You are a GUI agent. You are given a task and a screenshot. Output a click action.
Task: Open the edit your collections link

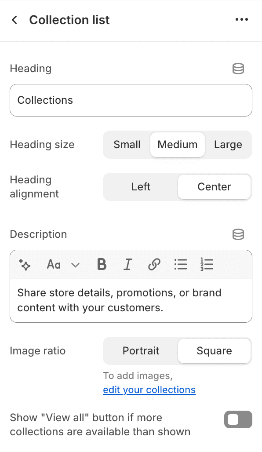coord(149,390)
